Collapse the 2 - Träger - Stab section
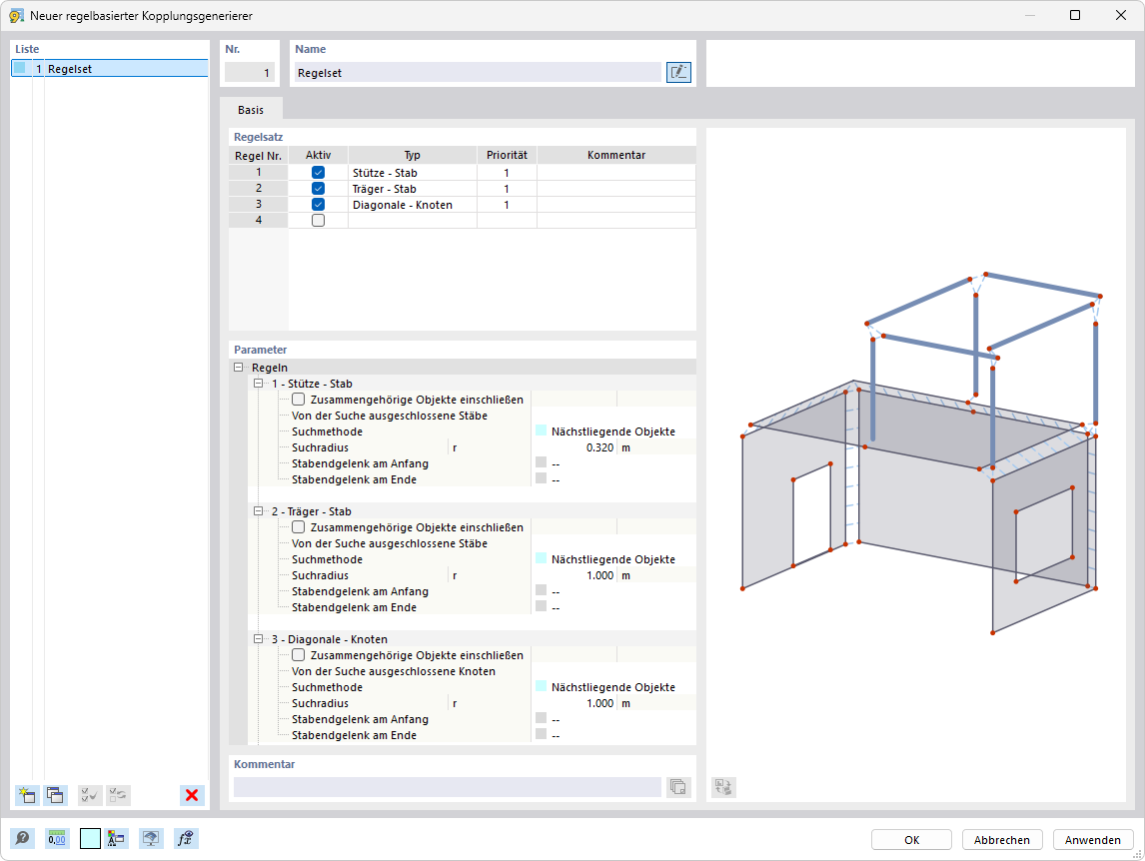Image resolution: width=1145 pixels, height=861 pixels. point(258,511)
